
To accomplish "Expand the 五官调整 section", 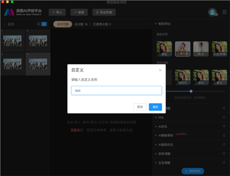I will click(x=155, y=163).
